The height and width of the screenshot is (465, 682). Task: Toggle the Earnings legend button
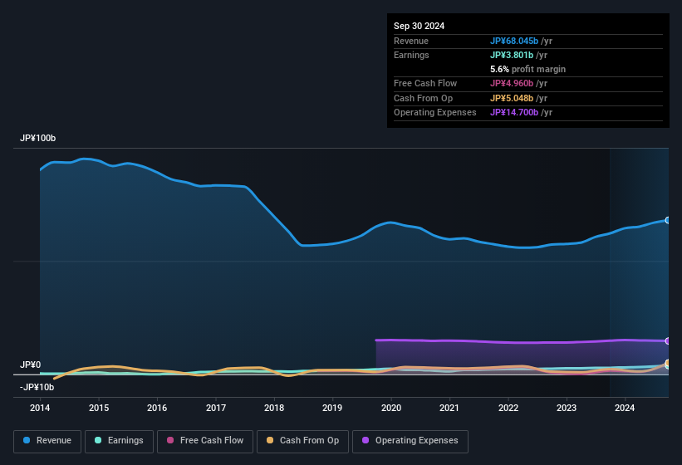point(119,441)
